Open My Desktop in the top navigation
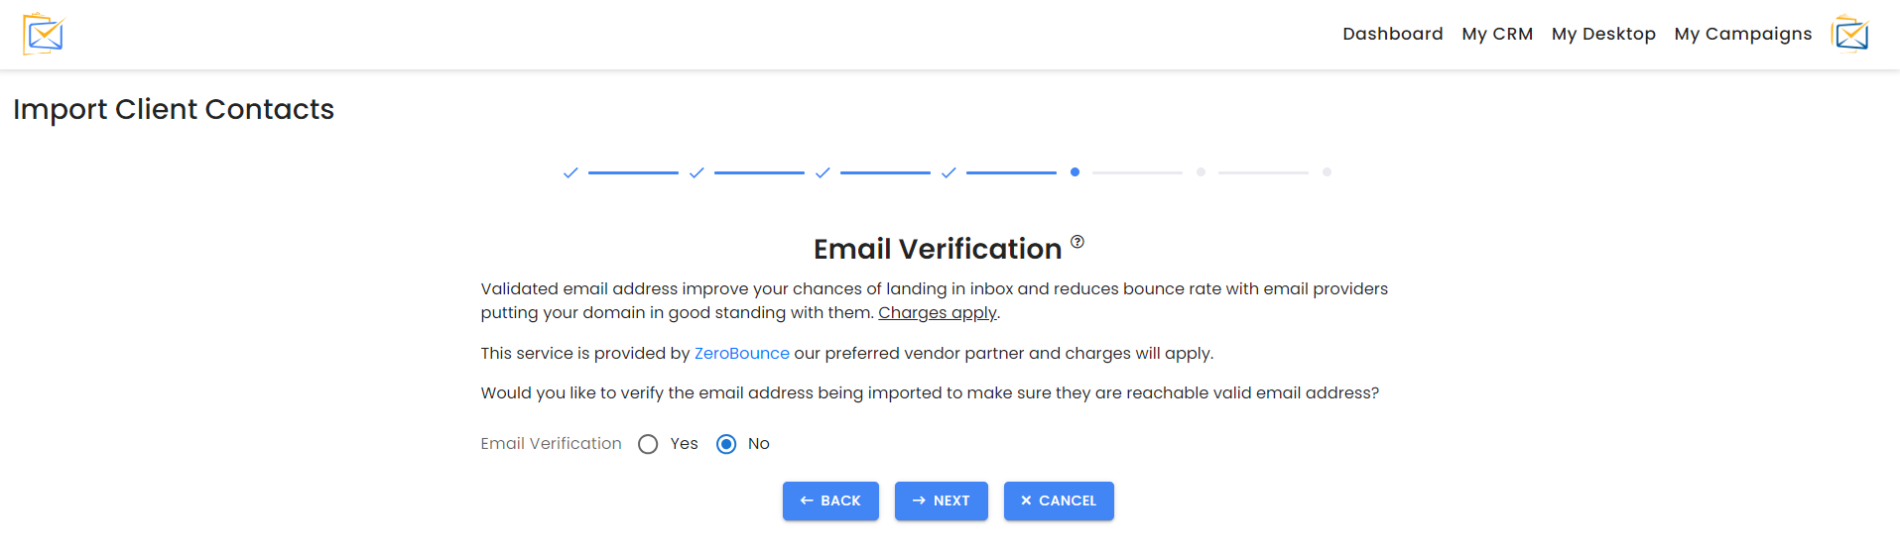 (1603, 34)
